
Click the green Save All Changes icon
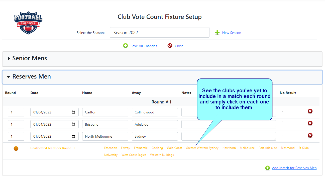126,46
